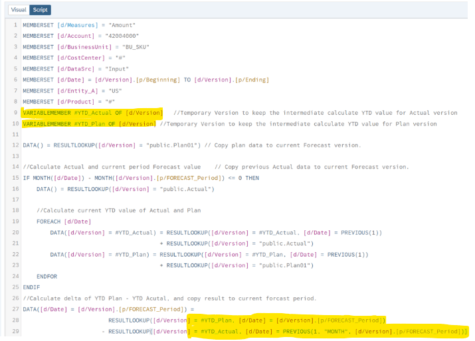
Task: Select the Script tab
Action: [40, 10]
